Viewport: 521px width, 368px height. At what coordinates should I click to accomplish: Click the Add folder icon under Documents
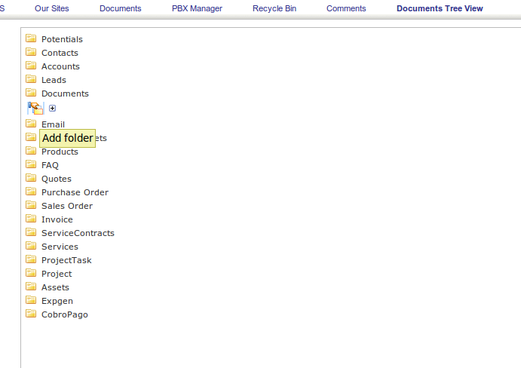pyautogui.click(x=35, y=109)
